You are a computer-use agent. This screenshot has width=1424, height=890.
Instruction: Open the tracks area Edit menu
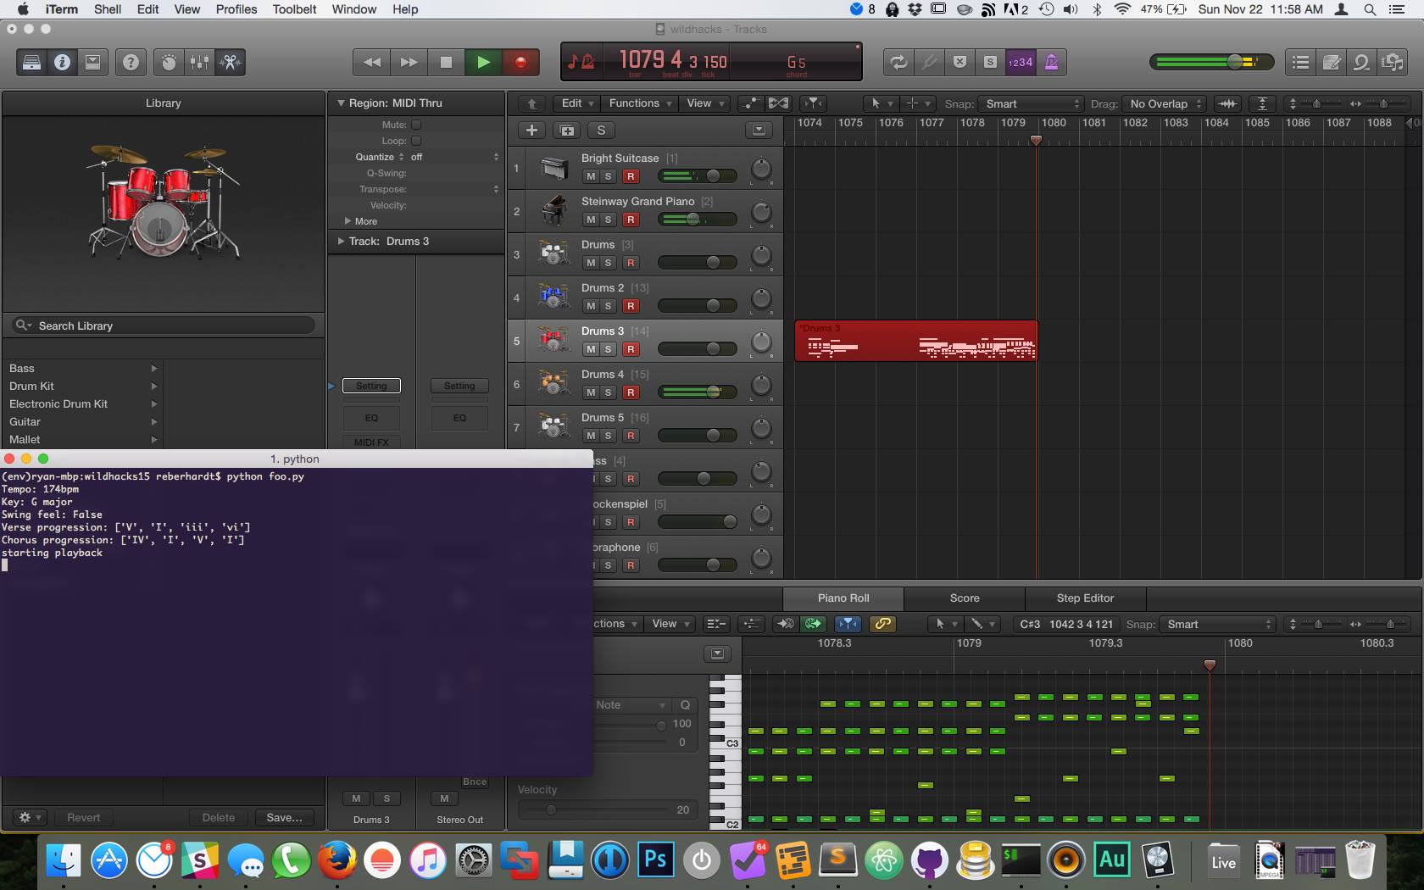tap(577, 103)
